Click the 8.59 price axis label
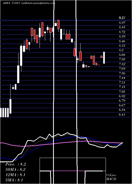 (122, 36)
